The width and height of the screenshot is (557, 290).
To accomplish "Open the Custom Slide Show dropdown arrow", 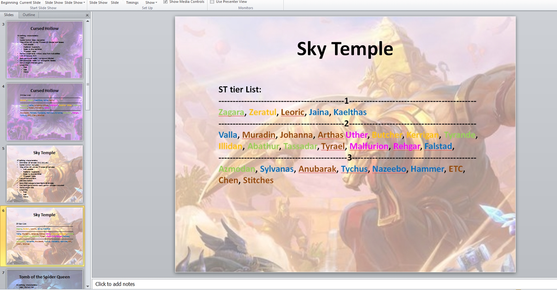I will click(84, 3).
